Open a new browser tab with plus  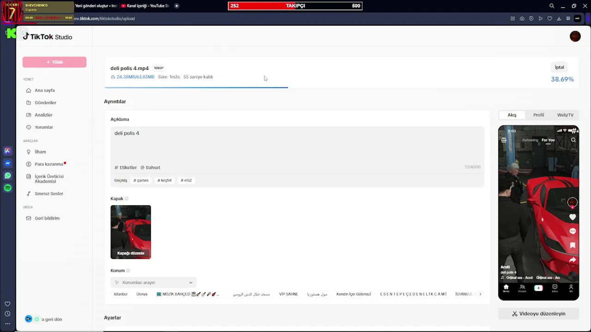(176, 6)
